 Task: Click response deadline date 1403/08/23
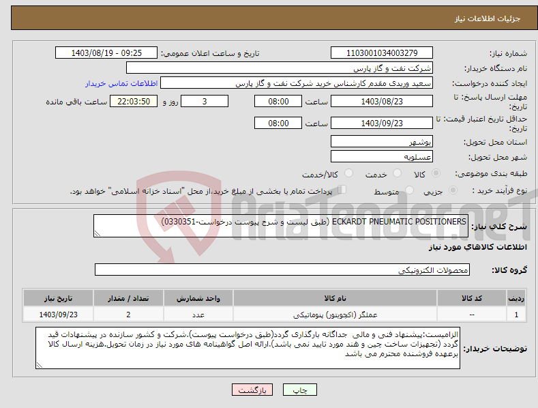coord(382,101)
